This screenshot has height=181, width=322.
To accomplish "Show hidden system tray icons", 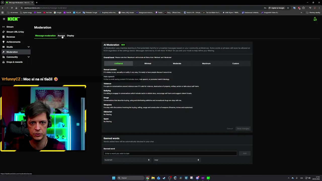I will [x=289, y=178].
